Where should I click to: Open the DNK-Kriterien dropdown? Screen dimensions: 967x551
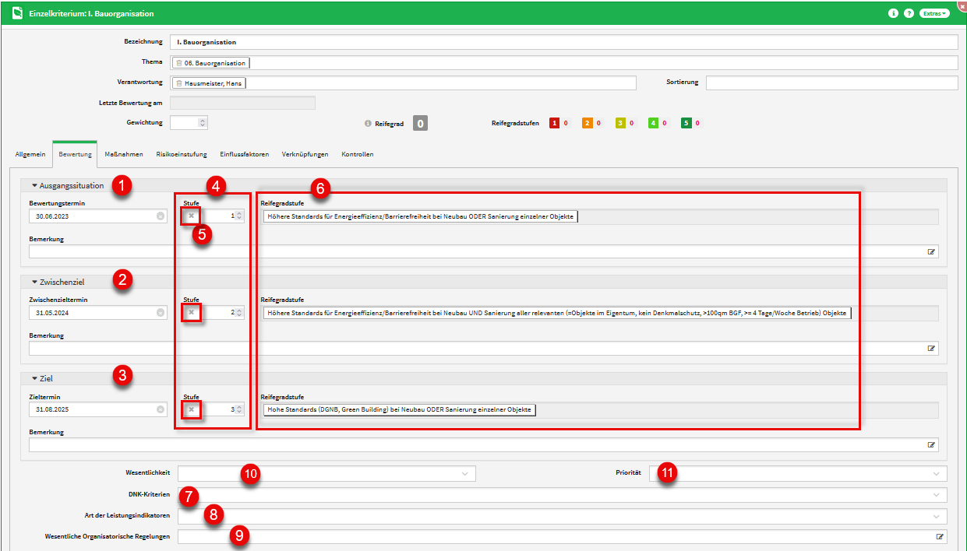pyautogui.click(x=936, y=495)
